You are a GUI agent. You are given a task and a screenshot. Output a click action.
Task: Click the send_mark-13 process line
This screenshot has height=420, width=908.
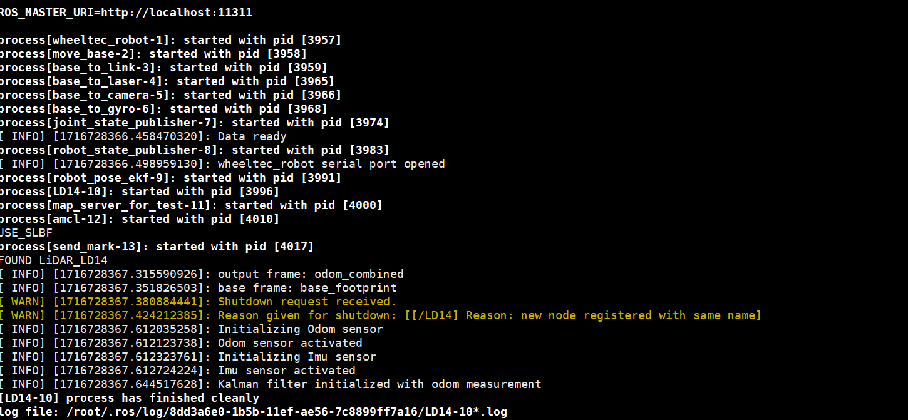tap(157, 247)
